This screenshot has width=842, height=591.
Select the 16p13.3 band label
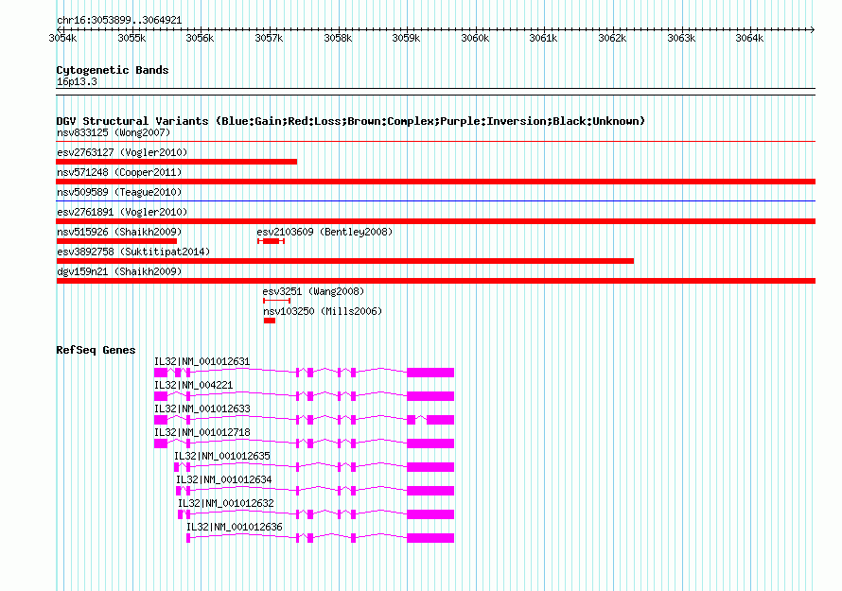pyautogui.click(x=77, y=81)
